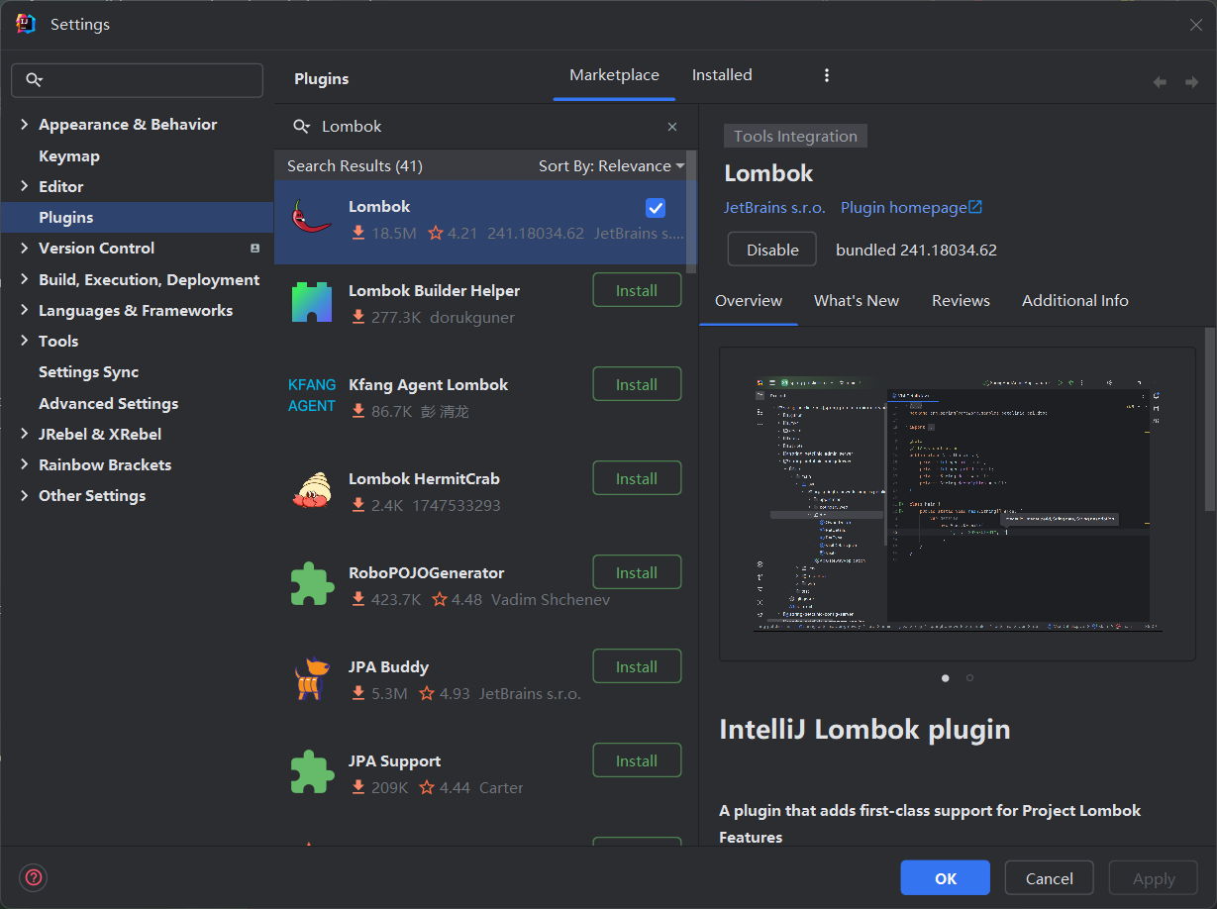Open the help question mark button
The width and height of the screenshot is (1217, 909).
[34, 877]
